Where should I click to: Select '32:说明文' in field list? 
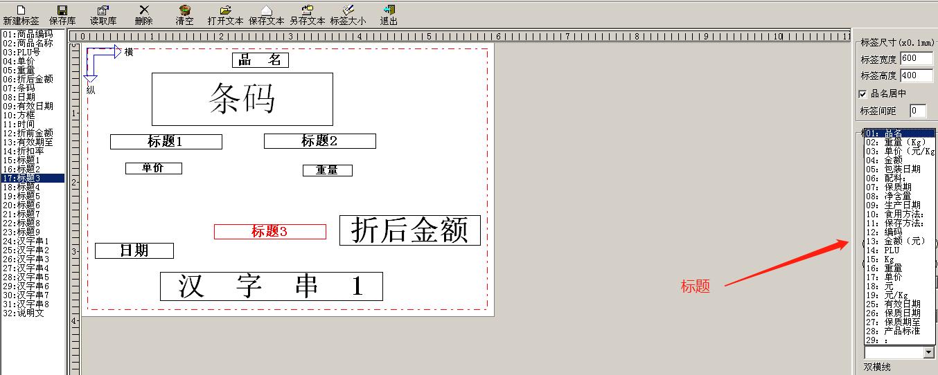(33, 313)
